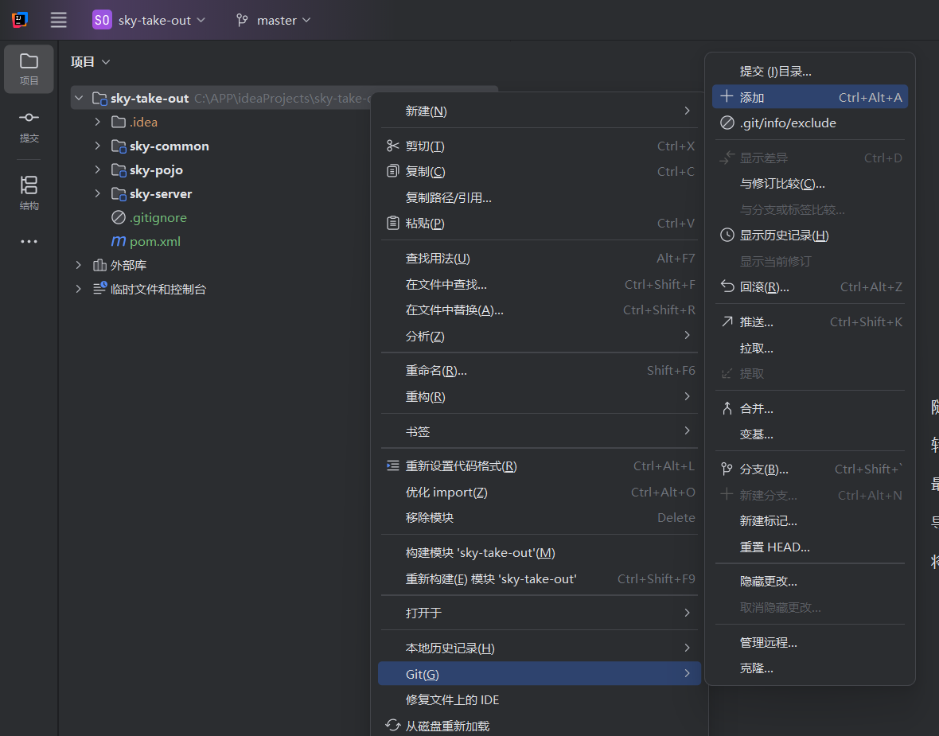Open the 结构 structure tool window
The image size is (939, 736).
pos(29,193)
